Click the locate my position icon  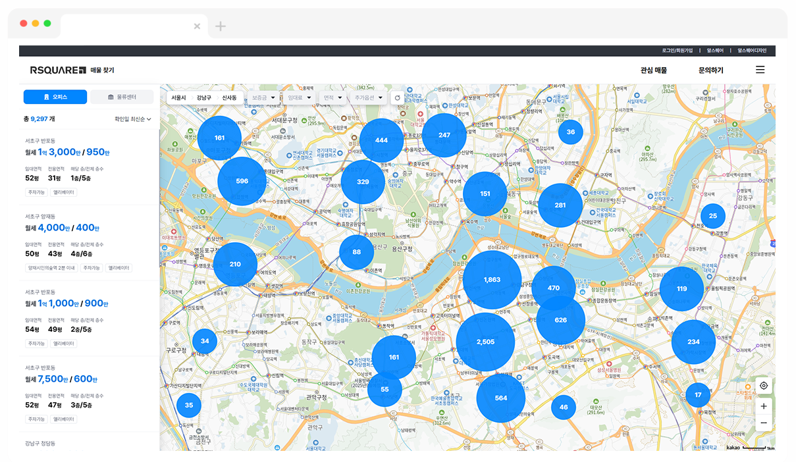pos(764,386)
